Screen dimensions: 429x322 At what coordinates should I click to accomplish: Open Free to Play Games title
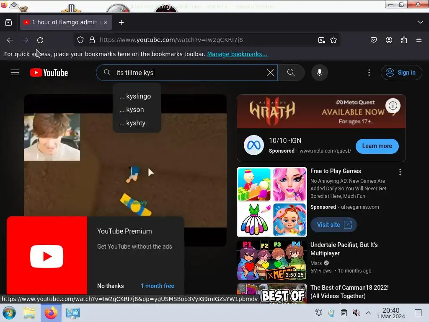(x=336, y=171)
